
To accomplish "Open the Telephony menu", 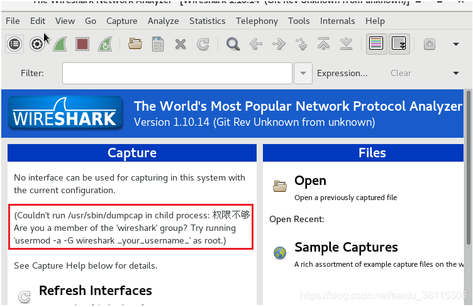I will [257, 21].
